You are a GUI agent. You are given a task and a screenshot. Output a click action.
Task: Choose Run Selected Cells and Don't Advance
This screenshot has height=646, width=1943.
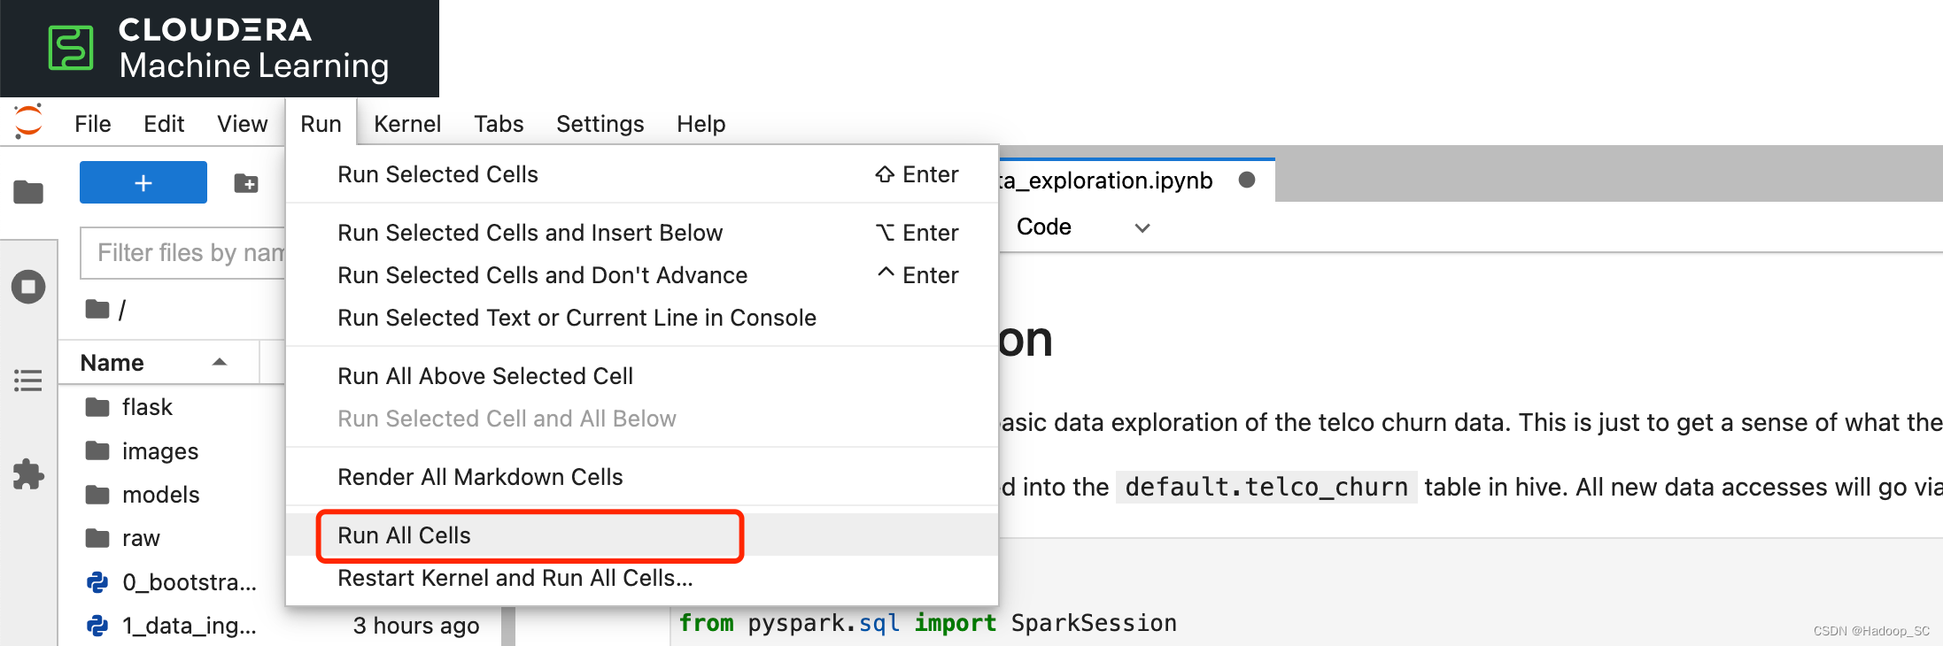pyautogui.click(x=642, y=275)
